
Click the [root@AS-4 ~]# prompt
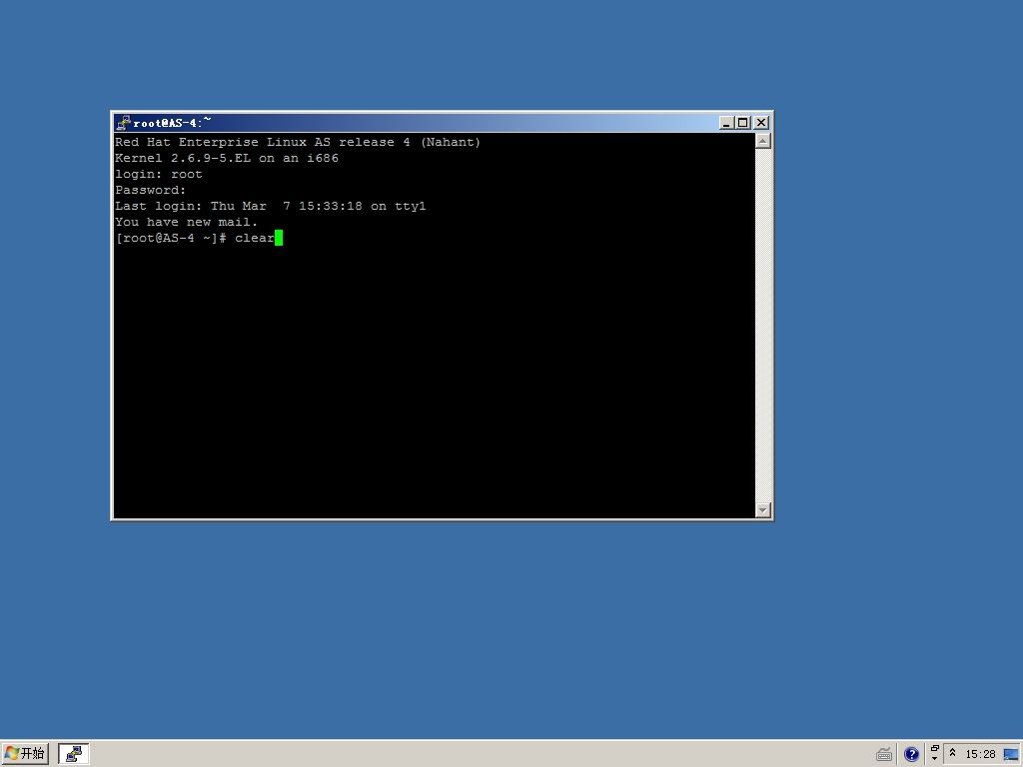coord(171,238)
